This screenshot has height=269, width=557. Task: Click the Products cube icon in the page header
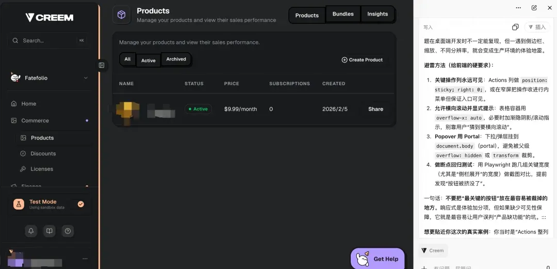(x=122, y=15)
